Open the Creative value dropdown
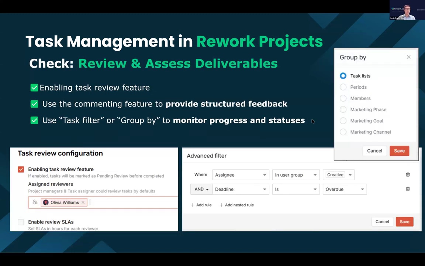The image size is (425, 266). 339,175
